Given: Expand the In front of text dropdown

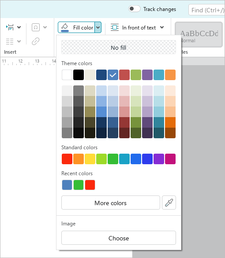Looking at the screenshot, I should pyautogui.click(x=162, y=27).
